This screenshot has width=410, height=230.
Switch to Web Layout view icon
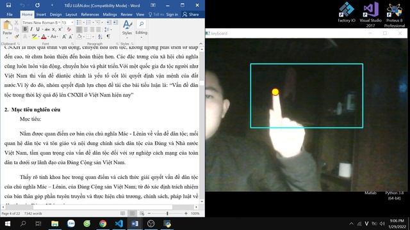click(142, 213)
